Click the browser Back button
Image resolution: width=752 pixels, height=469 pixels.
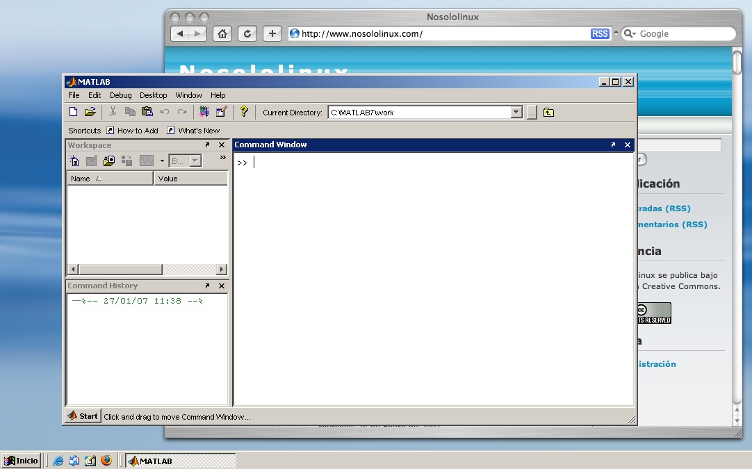[x=180, y=33]
